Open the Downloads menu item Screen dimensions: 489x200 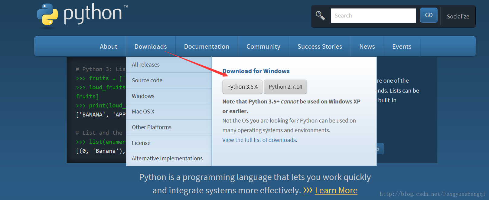pyautogui.click(x=151, y=47)
